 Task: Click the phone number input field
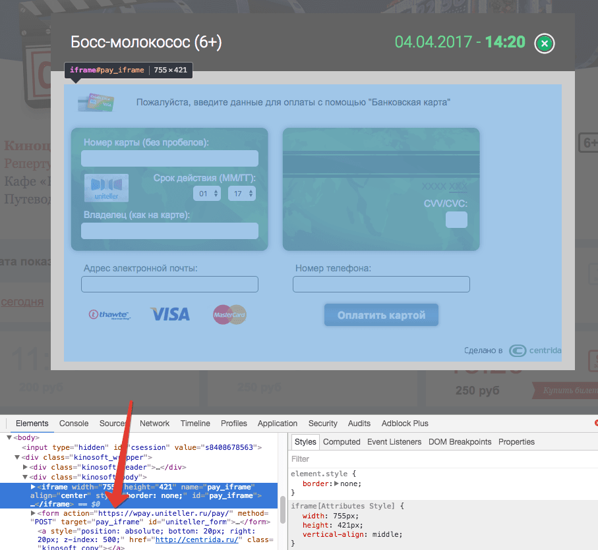pos(381,284)
